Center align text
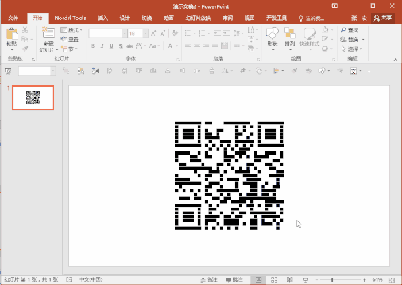The height and width of the screenshot is (285, 402). [x=197, y=46]
